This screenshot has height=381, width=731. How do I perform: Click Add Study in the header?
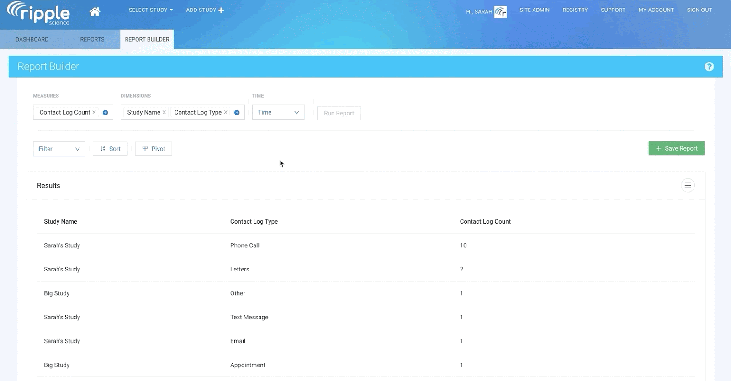pyautogui.click(x=205, y=10)
